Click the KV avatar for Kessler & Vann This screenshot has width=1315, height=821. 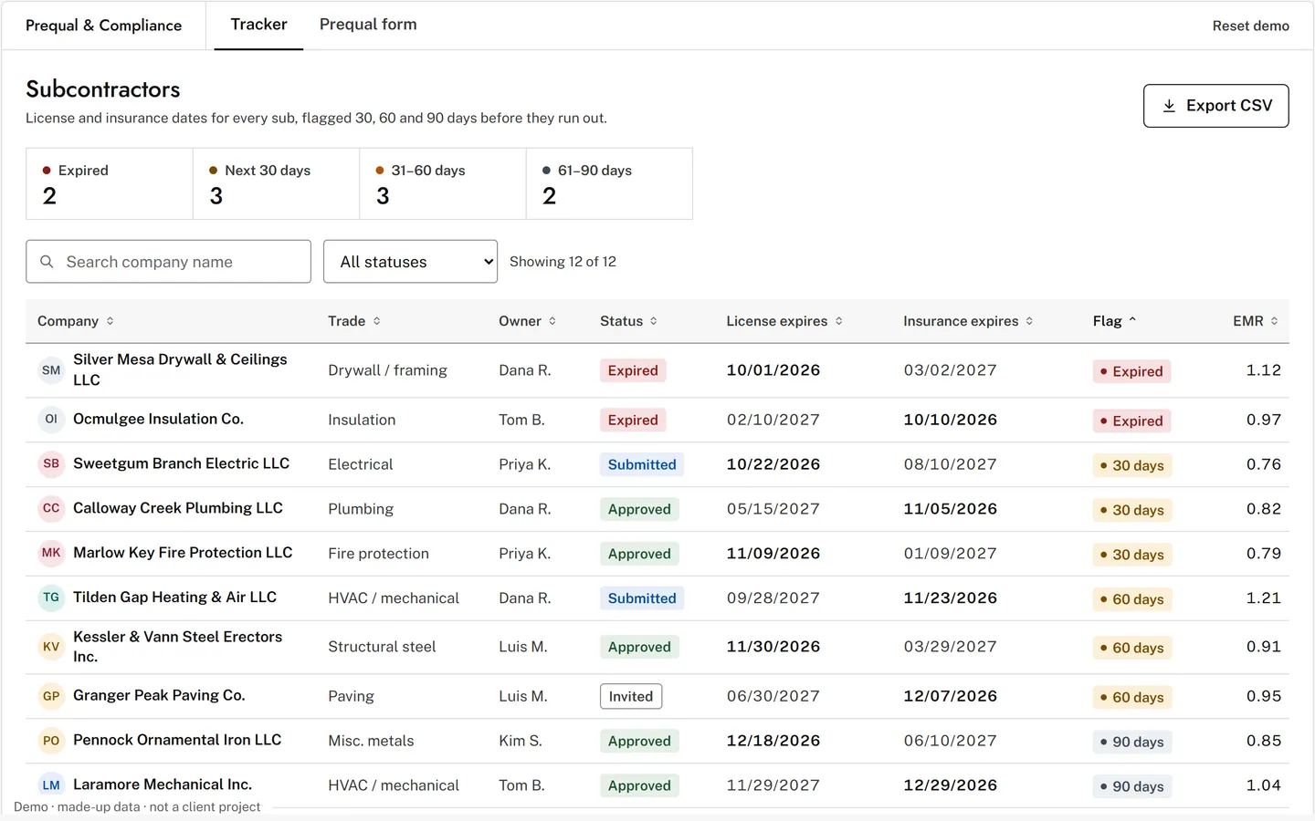(51, 648)
